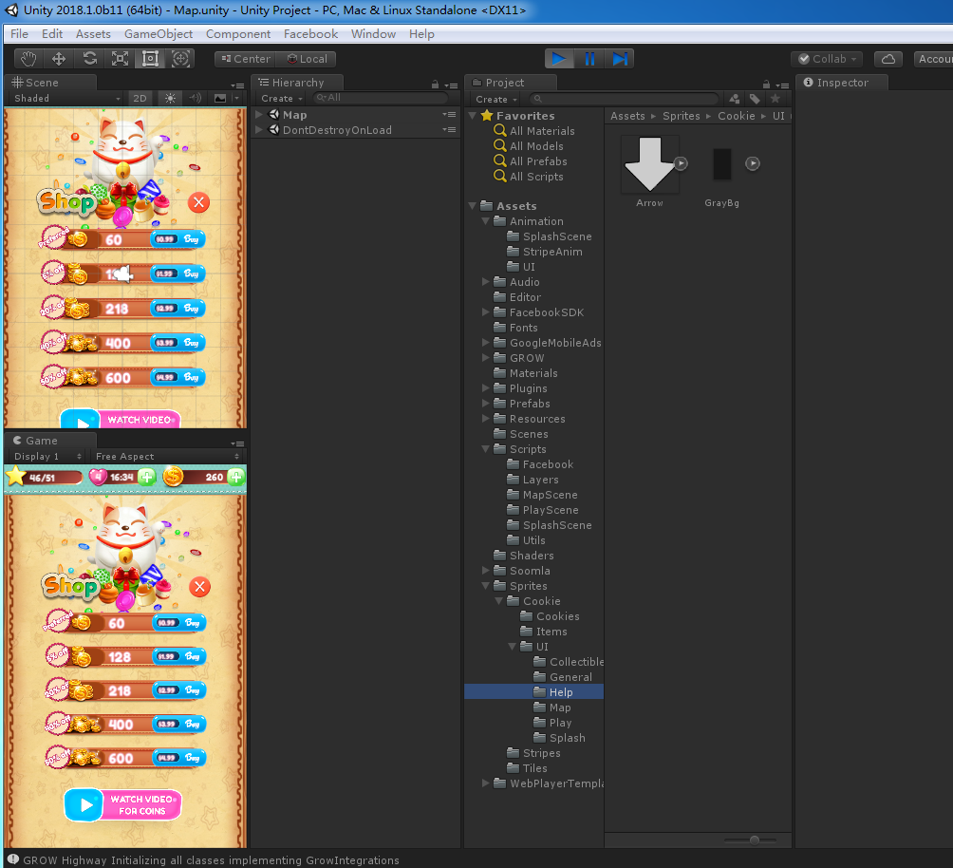The image size is (953, 868).
Task: Select the combined Transform tool
Action: tap(180, 58)
